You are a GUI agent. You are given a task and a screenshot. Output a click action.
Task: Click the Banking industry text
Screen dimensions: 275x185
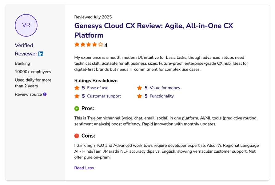[x=22, y=63]
